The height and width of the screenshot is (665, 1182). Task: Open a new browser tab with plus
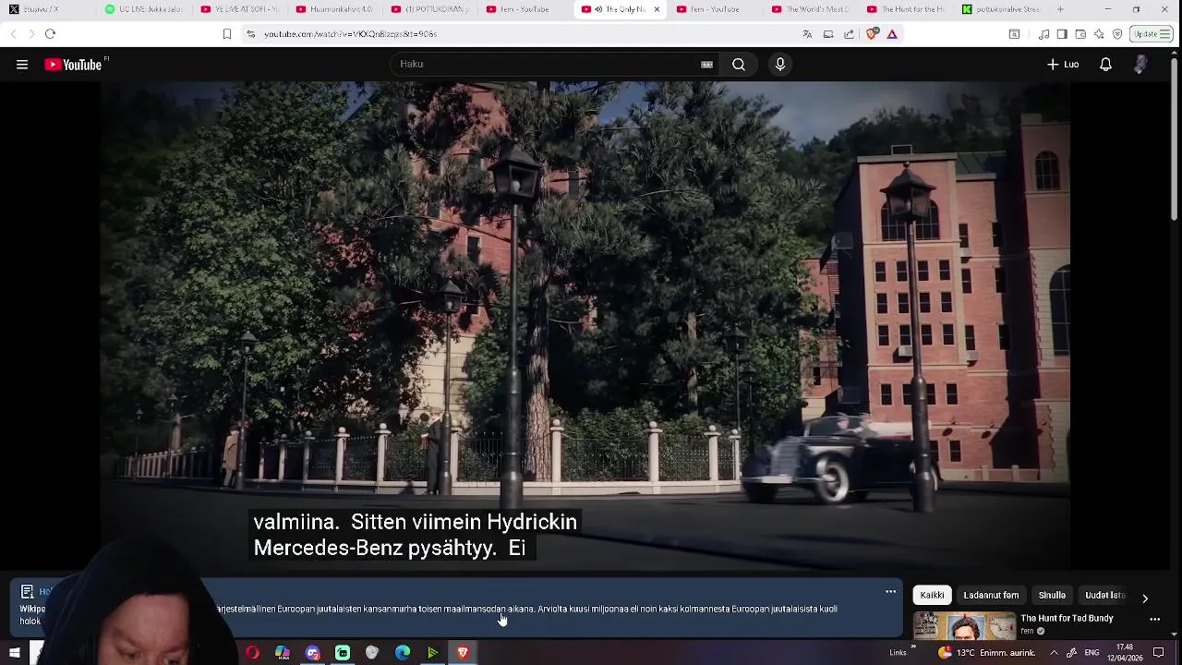click(1060, 9)
